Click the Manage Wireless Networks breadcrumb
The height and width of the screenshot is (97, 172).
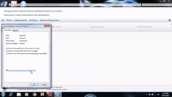tap(52, 5)
